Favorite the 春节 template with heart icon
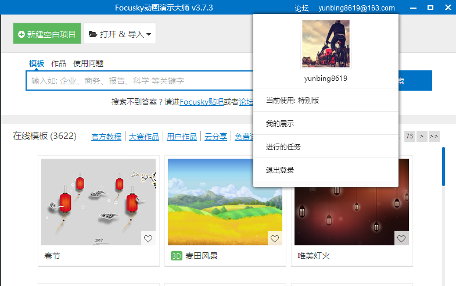The height and width of the screenshot is (286, 456). [148, 238]
